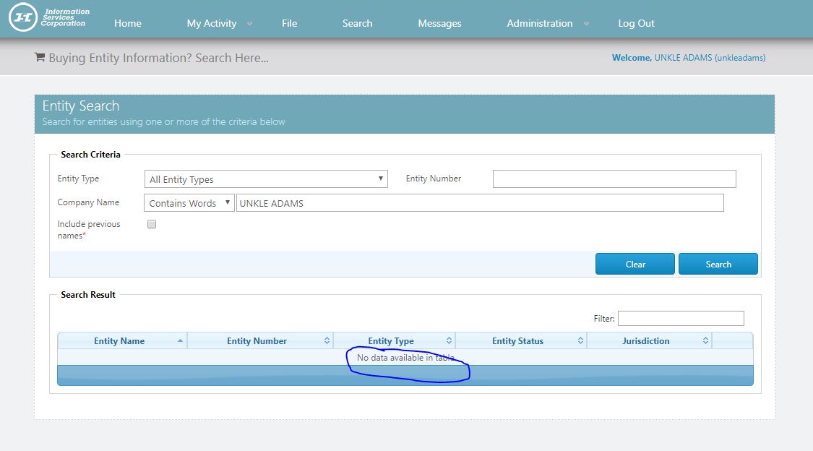Open the Administration menu
The width and height of the screenshot is (813, 451).
pyautogui.click(x=540, y=23)
